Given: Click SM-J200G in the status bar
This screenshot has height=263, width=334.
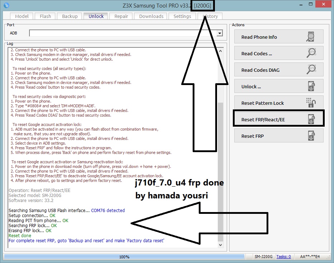Looking at the screenshot, I should 263,257.
